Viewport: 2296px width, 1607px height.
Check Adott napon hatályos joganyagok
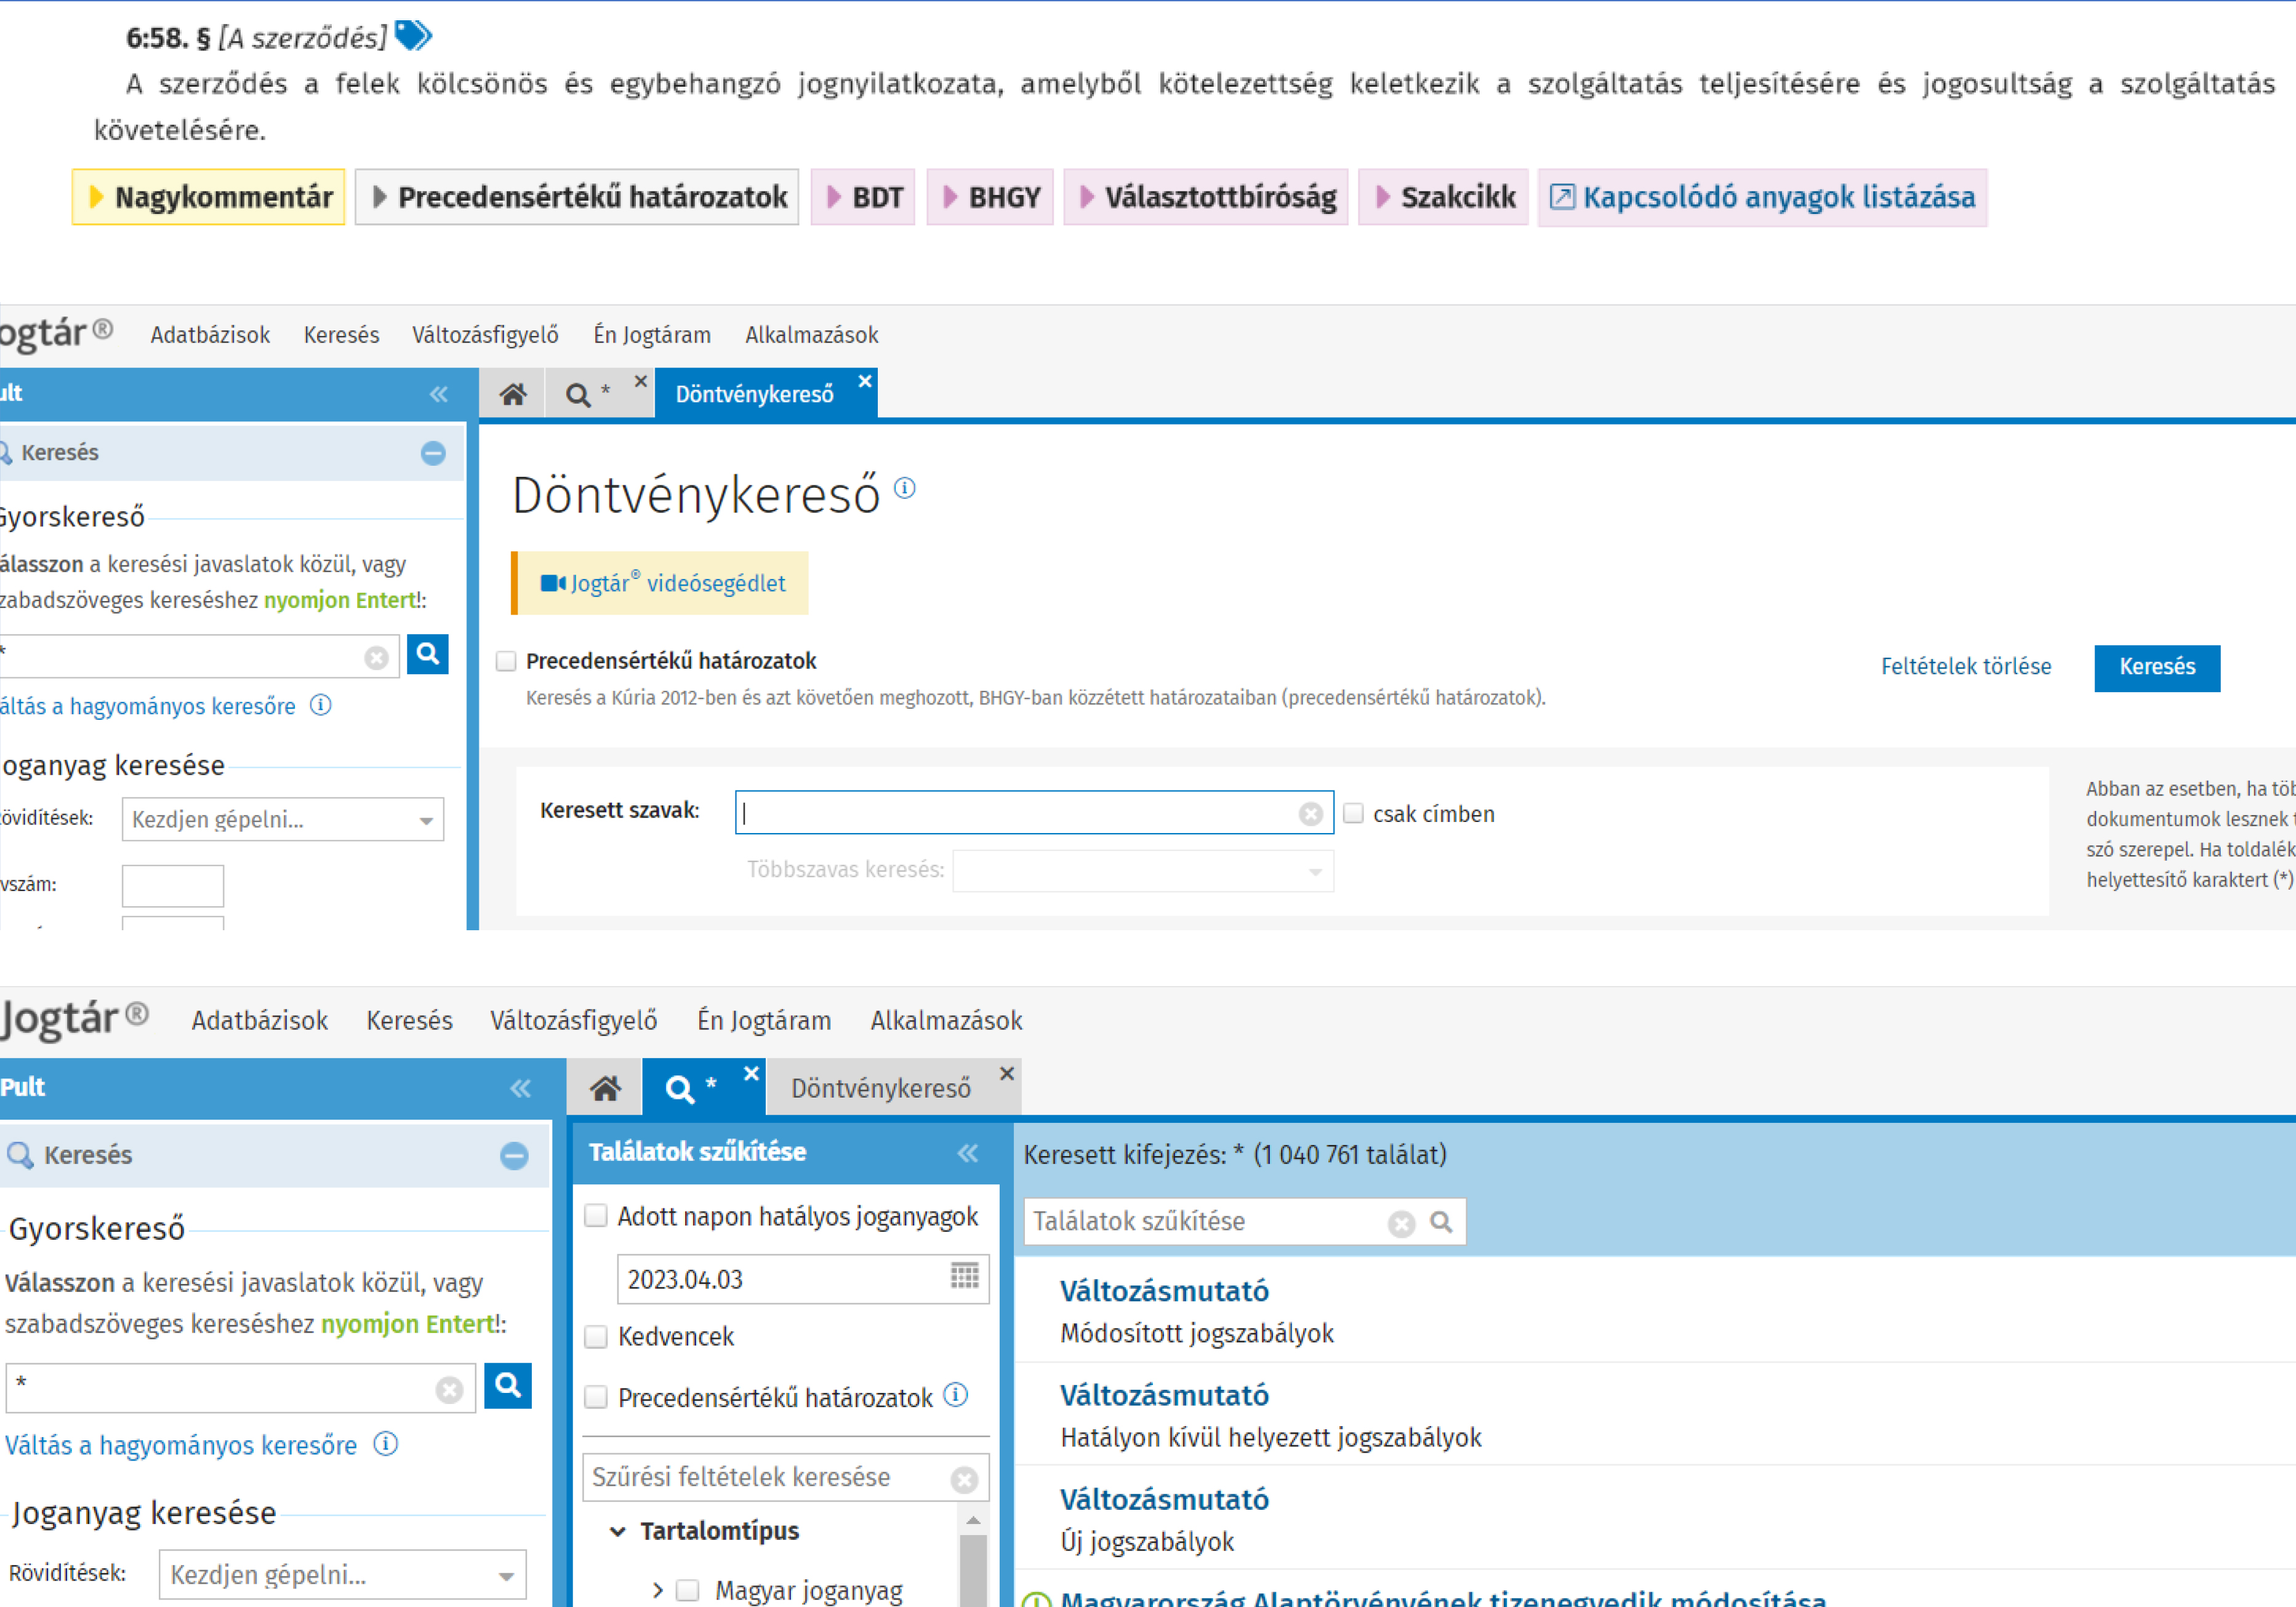(x=596, y=1215)
